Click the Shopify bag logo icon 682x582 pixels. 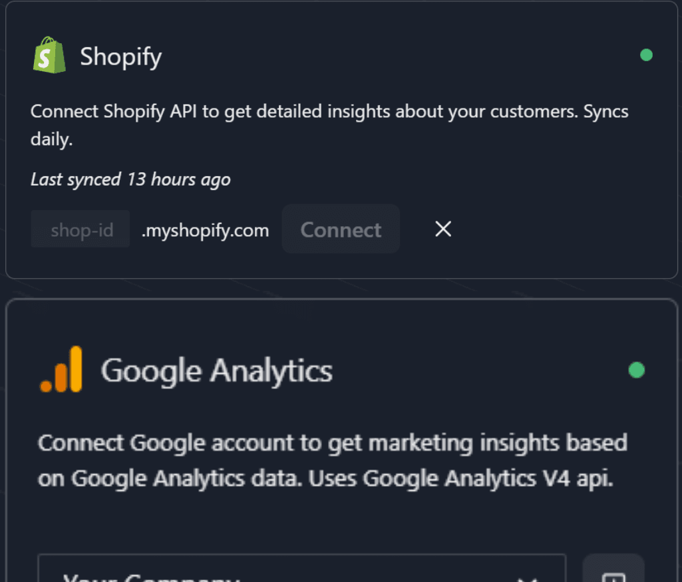(49, 55)
